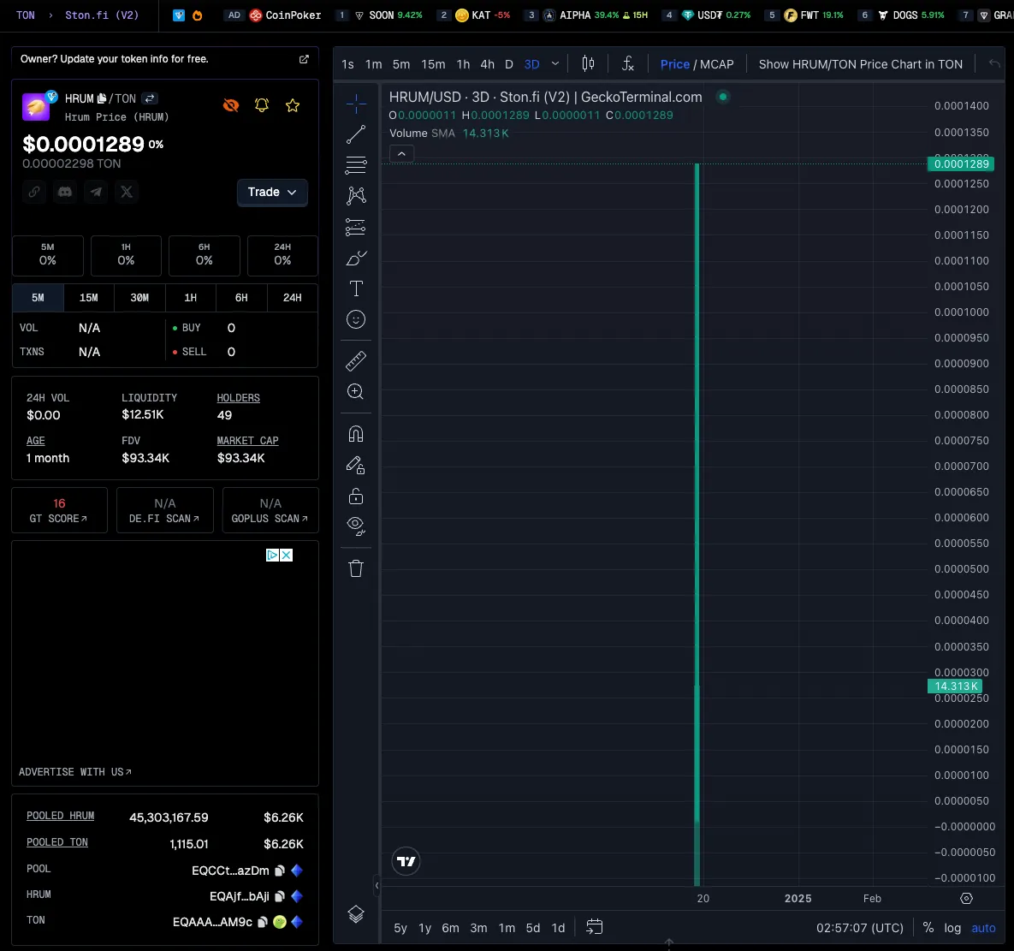Click the zoom in magnifier tool
The image size is (1014, 951).
pos(356,391)
